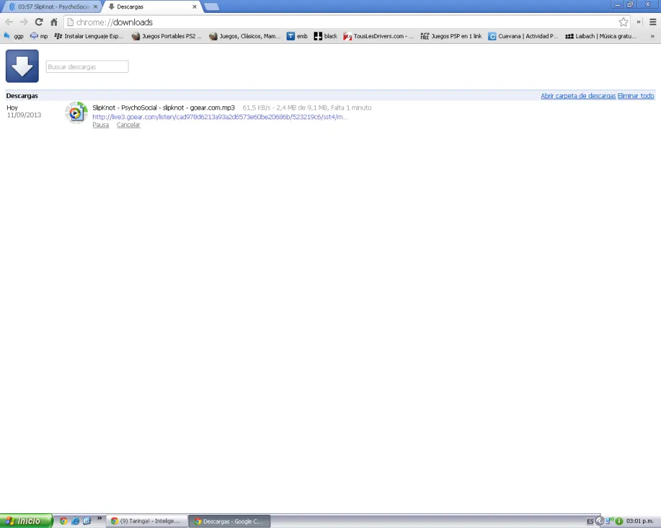Open Juegos, Clásicos, Mam bookmark
Viewport: 661px width, 528px height.
coord(245,36)
